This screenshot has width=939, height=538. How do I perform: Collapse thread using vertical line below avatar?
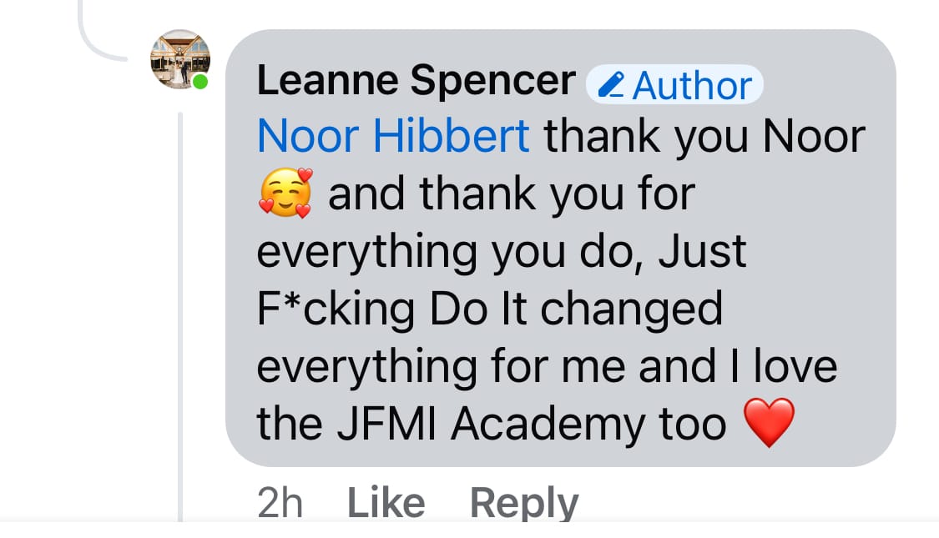[180, 317]
